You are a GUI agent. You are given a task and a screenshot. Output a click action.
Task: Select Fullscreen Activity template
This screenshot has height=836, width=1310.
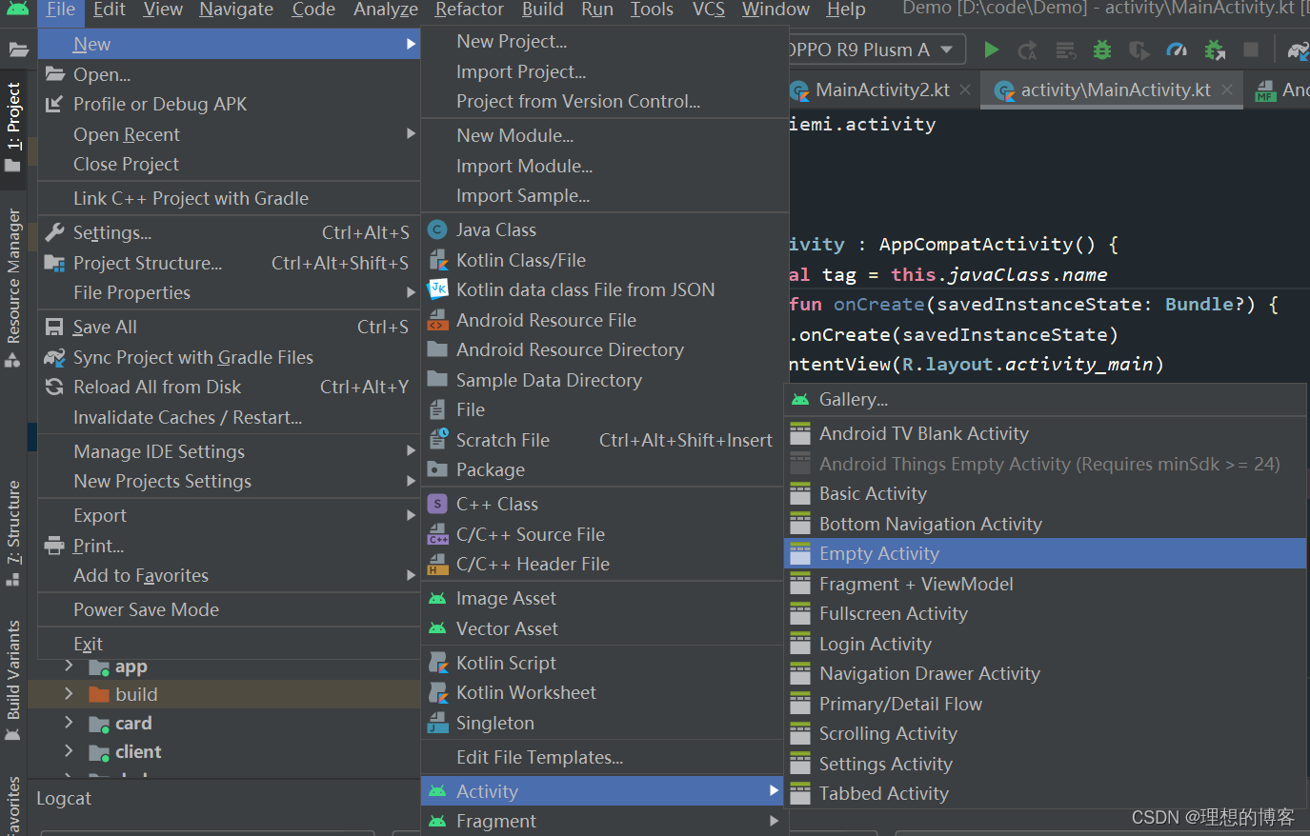click(x=1045, y=613)
